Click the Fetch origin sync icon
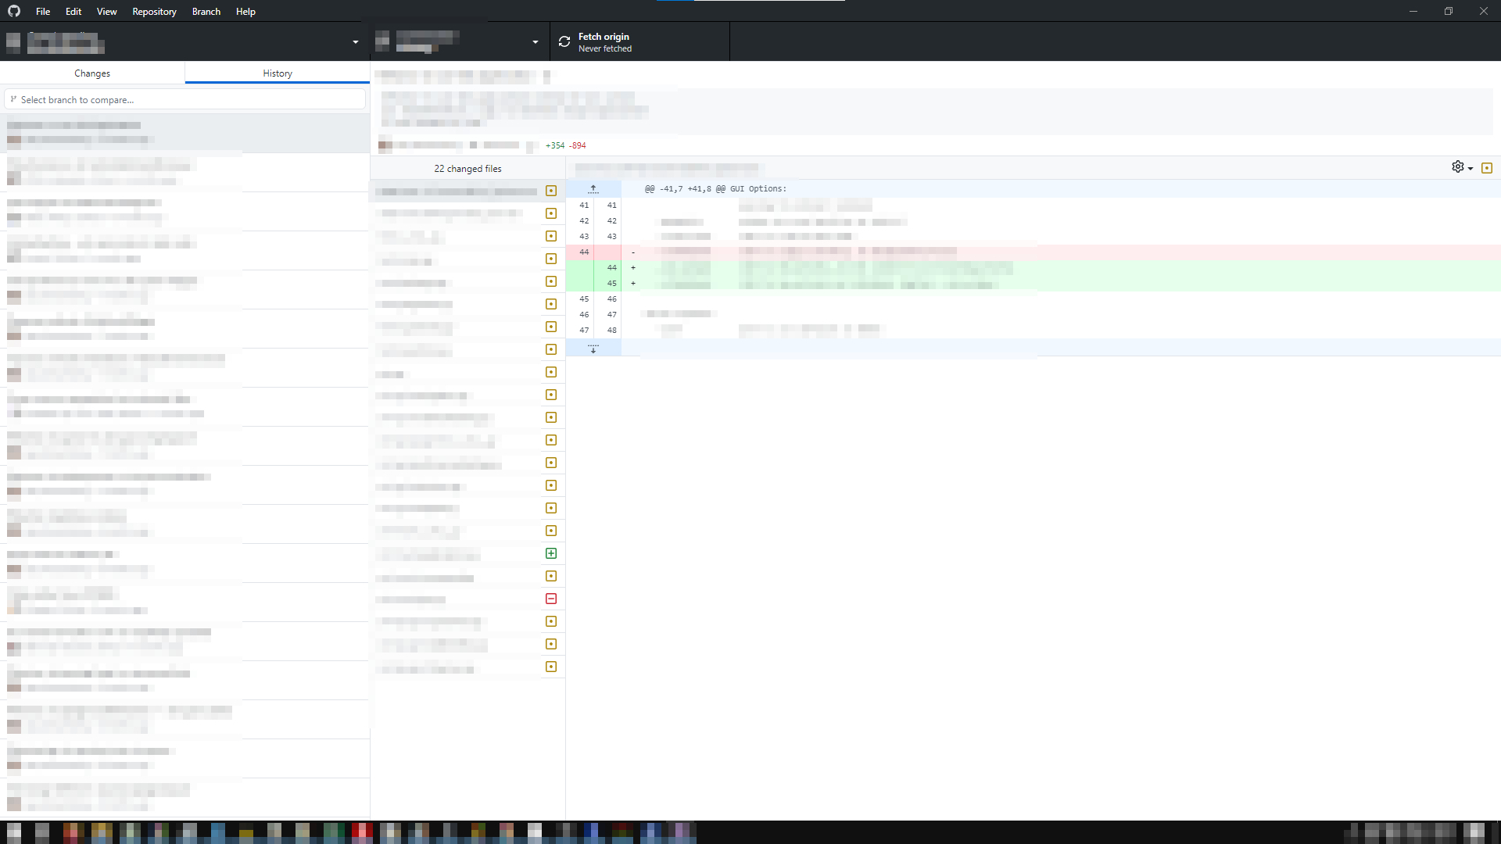 pyautogui.click(x=564, y=42)
